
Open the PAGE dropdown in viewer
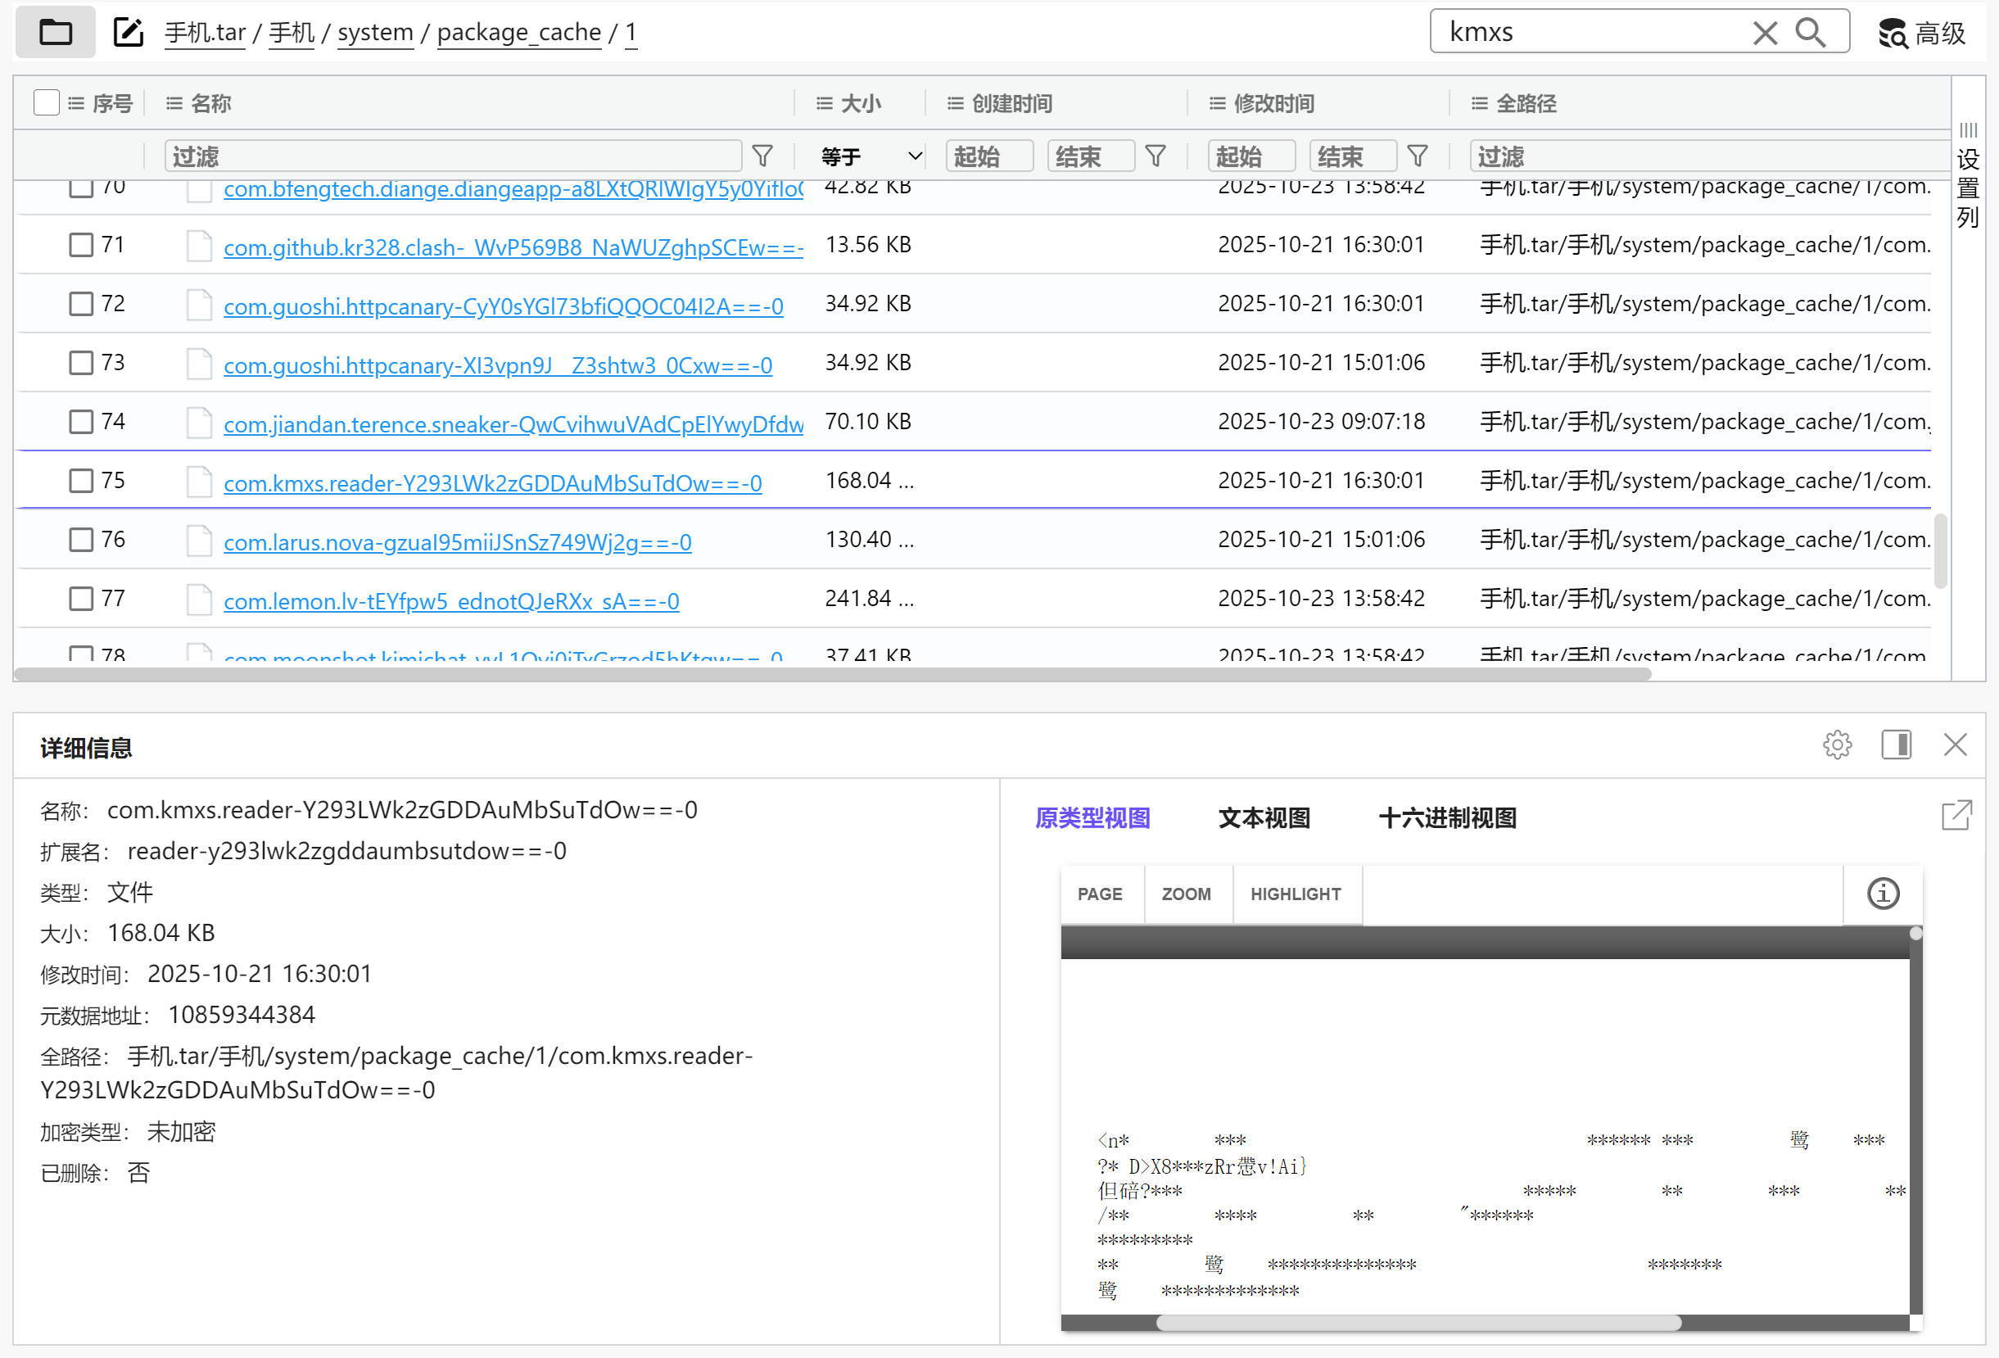[x=1099, y=894]
